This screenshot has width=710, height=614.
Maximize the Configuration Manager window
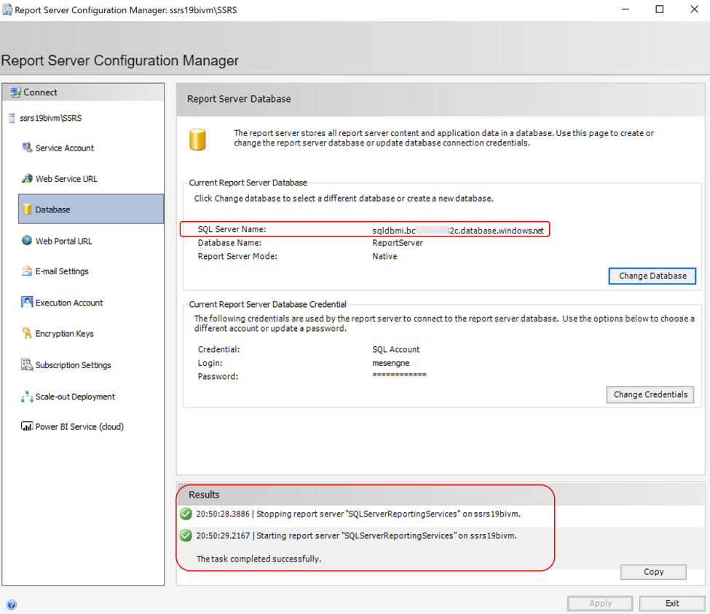(x=659, y=9)
